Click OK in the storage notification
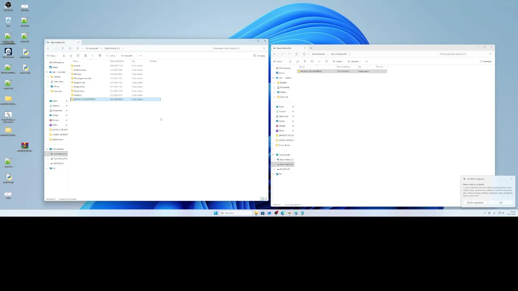518x291 pixels. [x=501, y=202]
